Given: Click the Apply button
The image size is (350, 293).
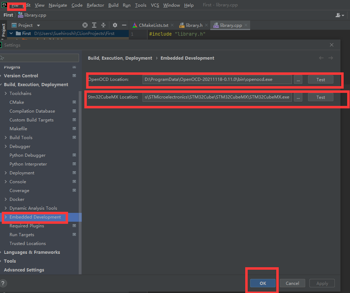Looking at the screenshot, I should [x=322, y=283].
